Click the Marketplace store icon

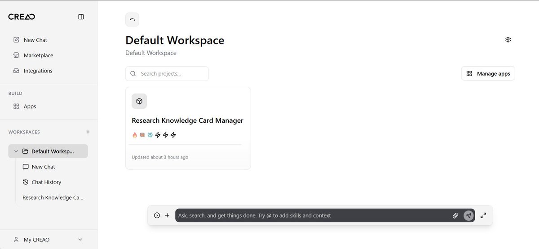point(16,55)
